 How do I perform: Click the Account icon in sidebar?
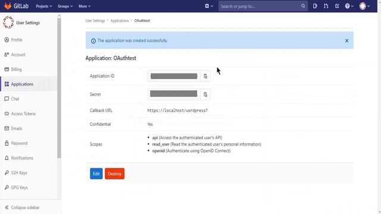click(x=7, y=55)
